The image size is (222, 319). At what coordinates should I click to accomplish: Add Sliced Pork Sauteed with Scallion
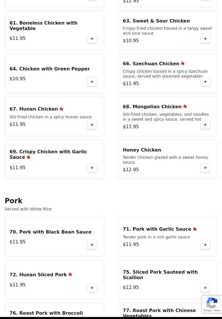click(205, 288)
